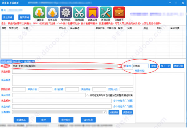Screen dimensions: 187x128
Task: Click the 一键搬家 cloud download icon
Action: (39, 12)
